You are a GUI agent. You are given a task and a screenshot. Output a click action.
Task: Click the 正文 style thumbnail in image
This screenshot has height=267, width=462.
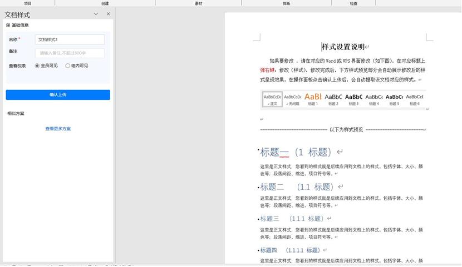pos(272,99)
